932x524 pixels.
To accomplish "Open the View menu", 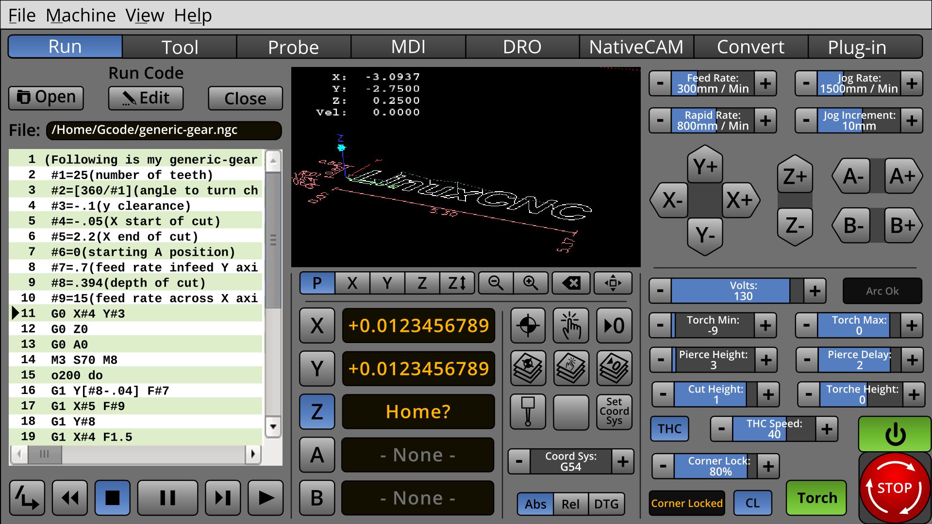I will pos(145,16).
